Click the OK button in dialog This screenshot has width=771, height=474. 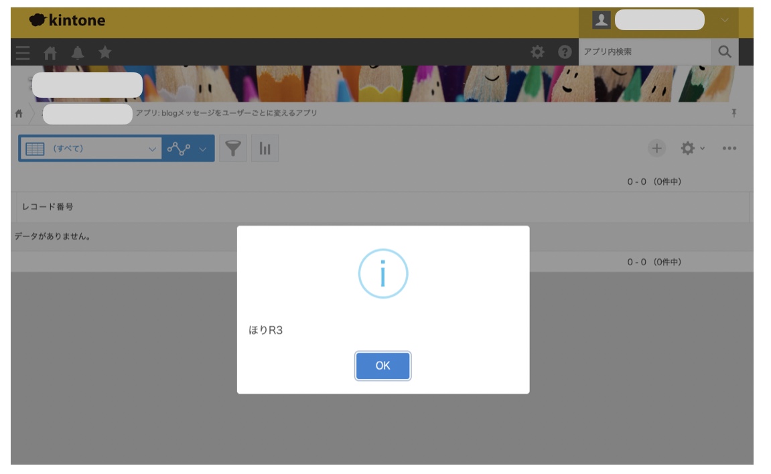click(x=382, y=366)
